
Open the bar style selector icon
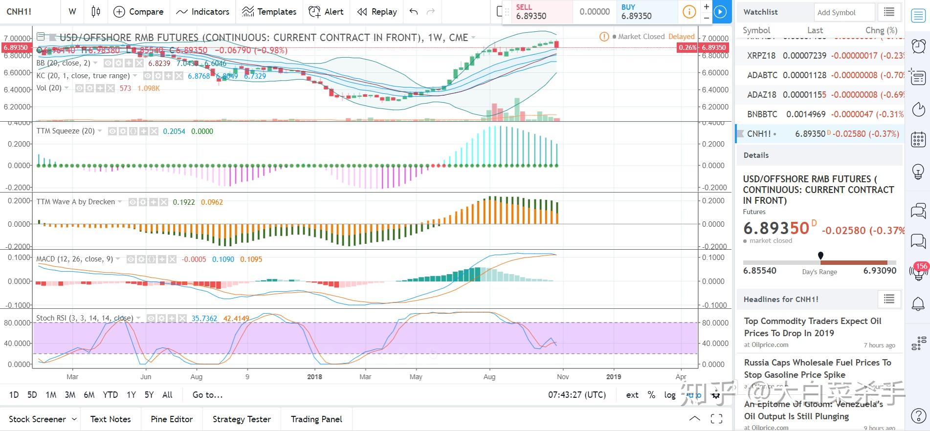(x=96, y=11)
